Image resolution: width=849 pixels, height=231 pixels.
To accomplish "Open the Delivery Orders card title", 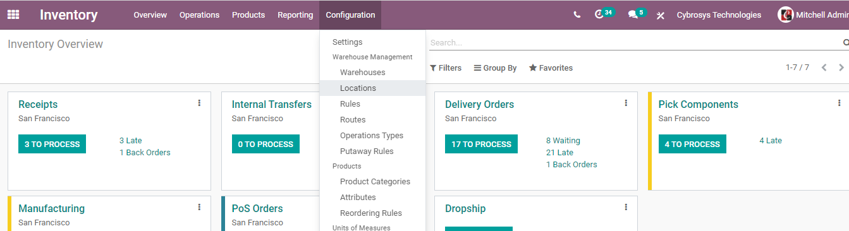I will [480, 105].
